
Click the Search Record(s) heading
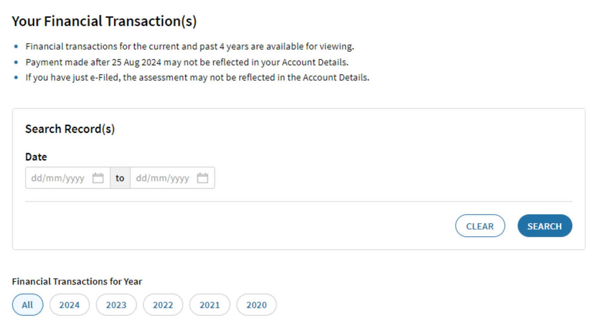(x=70, y=129)
